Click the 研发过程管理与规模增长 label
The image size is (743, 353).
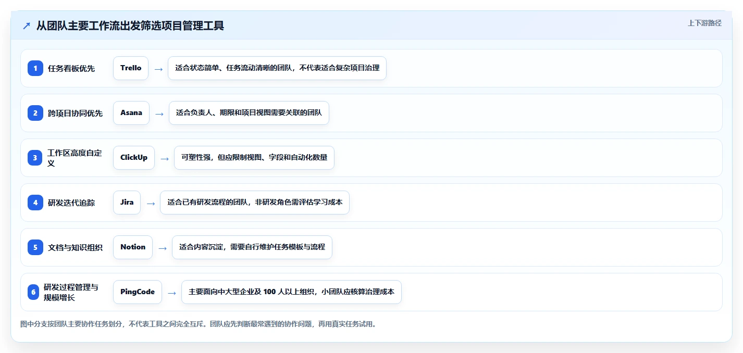71,292
